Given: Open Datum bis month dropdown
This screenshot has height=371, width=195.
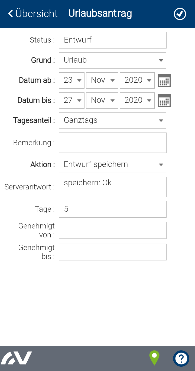Looking at the screenshot, I should 102,100.
